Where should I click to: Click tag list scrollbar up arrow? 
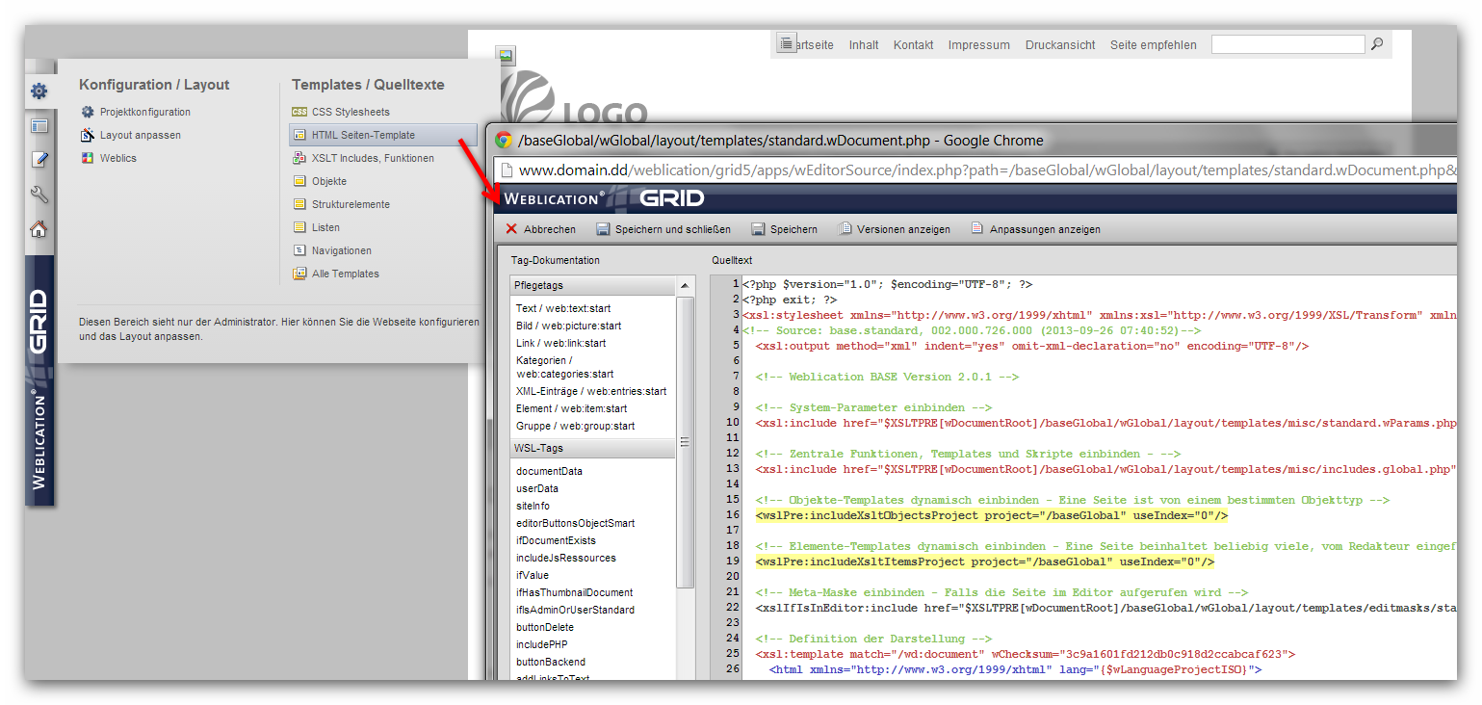pos(686,286)
